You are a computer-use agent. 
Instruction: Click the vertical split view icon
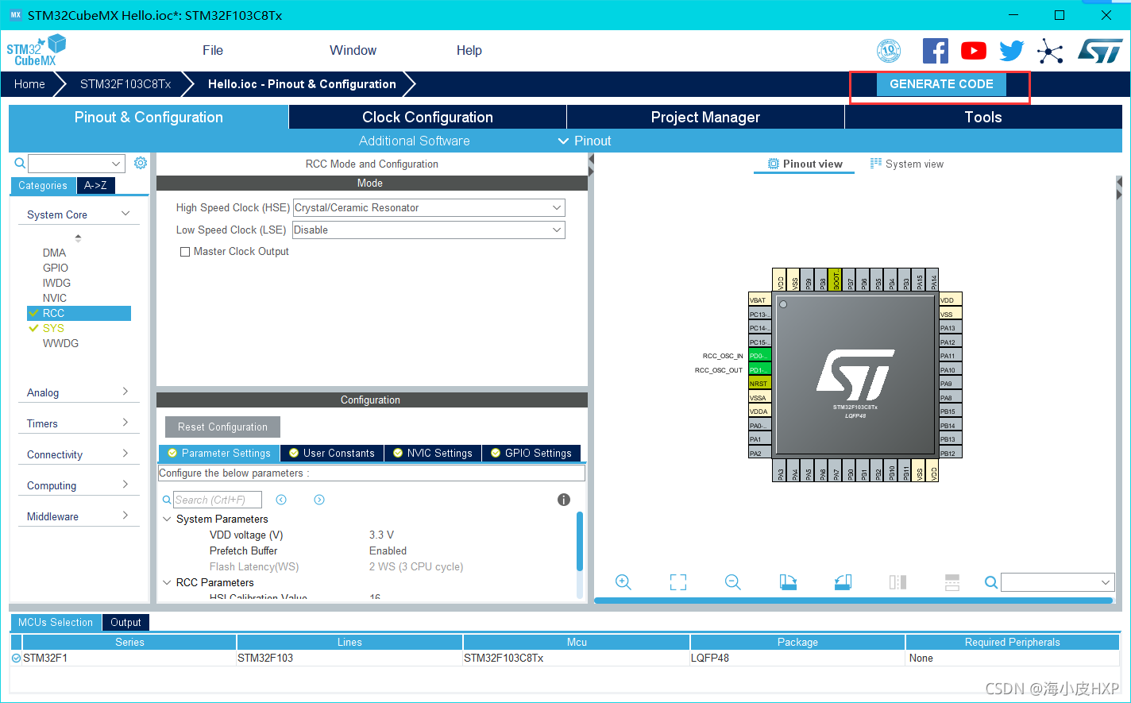[897, 582]
